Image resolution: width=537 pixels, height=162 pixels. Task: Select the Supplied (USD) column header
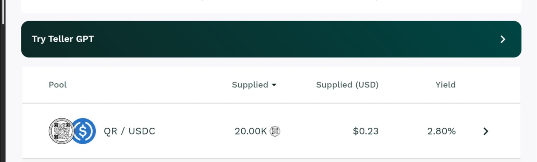click(x=347, y=85)
